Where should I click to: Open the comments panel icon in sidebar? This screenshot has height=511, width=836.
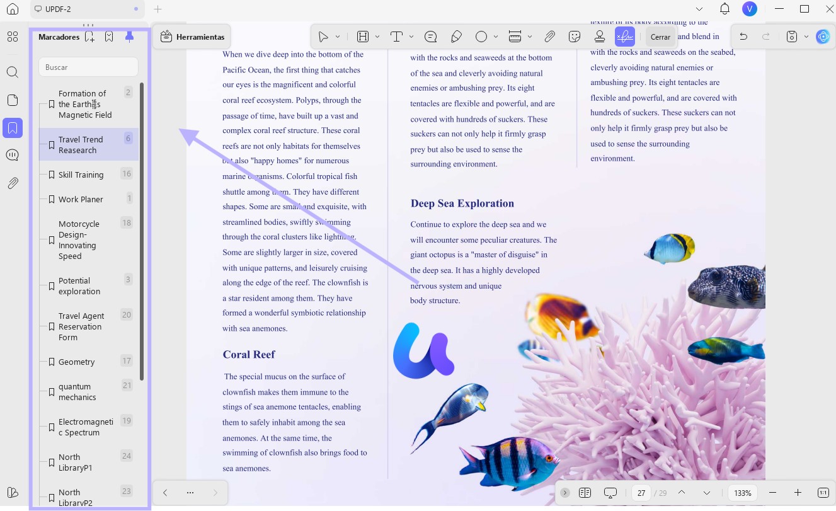tap(13, 156)
